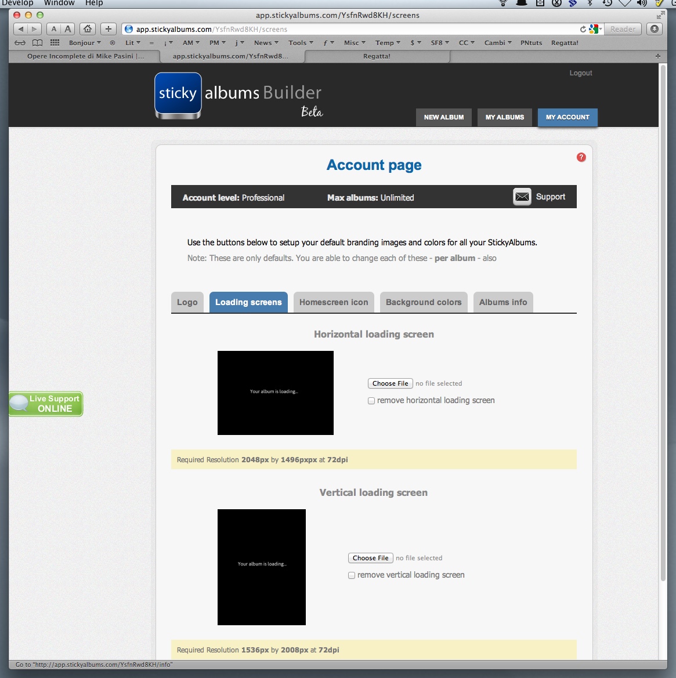
Task: Open the Tools bookmarks dropdown
Action: point(301,43)
